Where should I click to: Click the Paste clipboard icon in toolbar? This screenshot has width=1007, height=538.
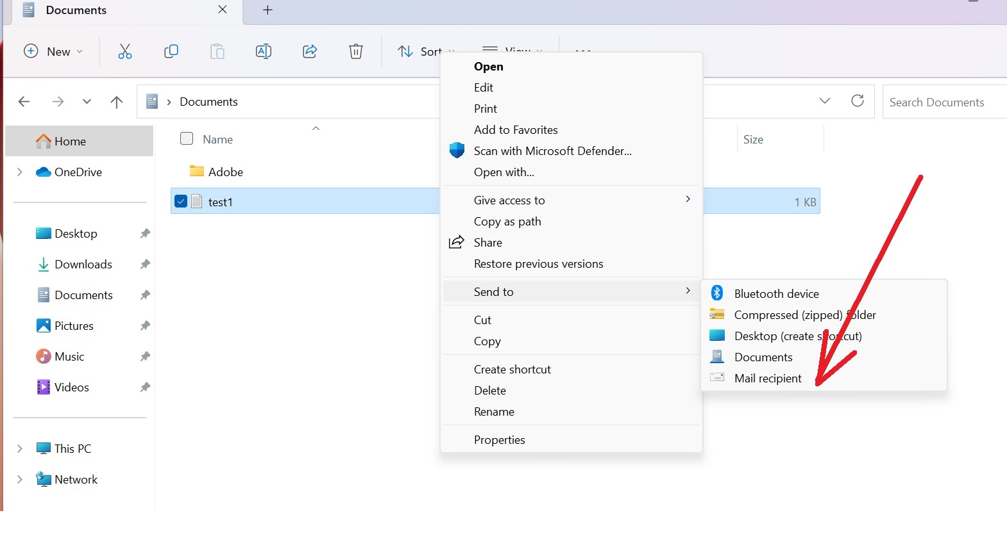[217, 51]
